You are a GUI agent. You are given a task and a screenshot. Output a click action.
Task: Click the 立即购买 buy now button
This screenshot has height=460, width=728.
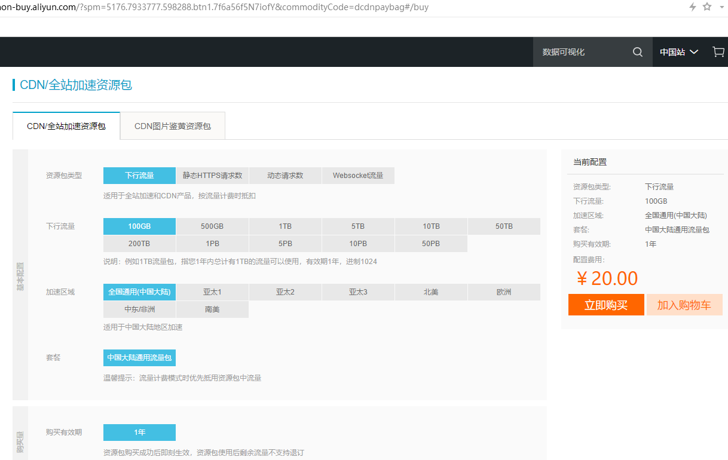(606, 305)
